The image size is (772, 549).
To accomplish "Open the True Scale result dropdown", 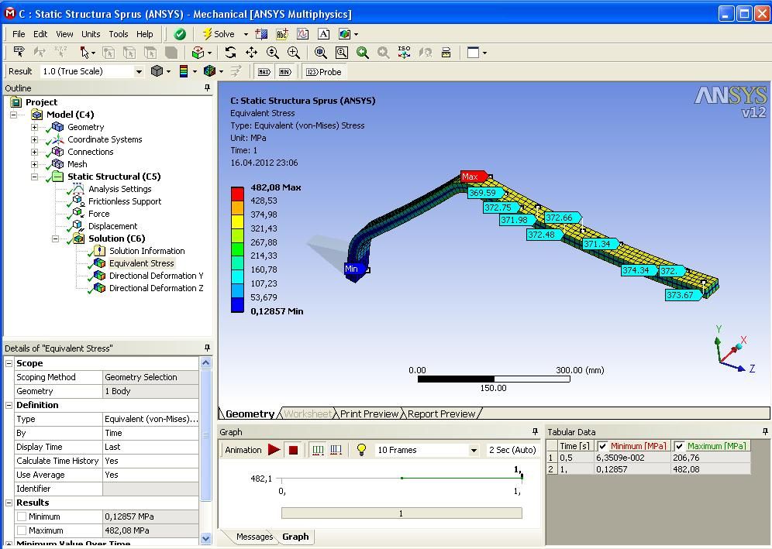I will point(139,71).
